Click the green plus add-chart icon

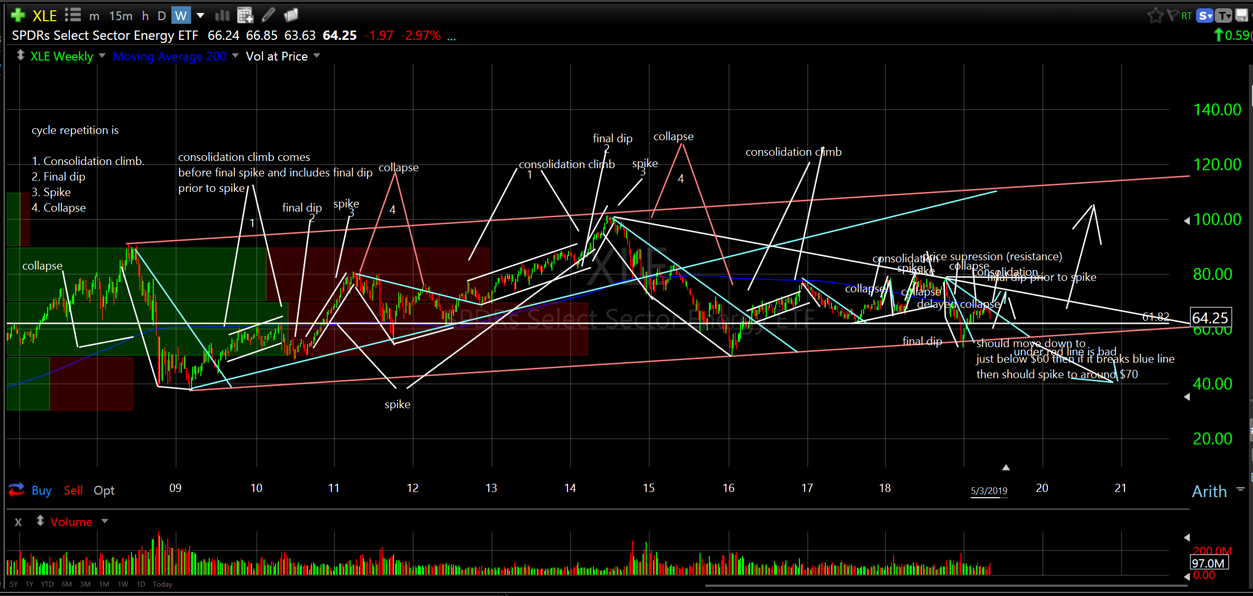[x=18, y=15]
